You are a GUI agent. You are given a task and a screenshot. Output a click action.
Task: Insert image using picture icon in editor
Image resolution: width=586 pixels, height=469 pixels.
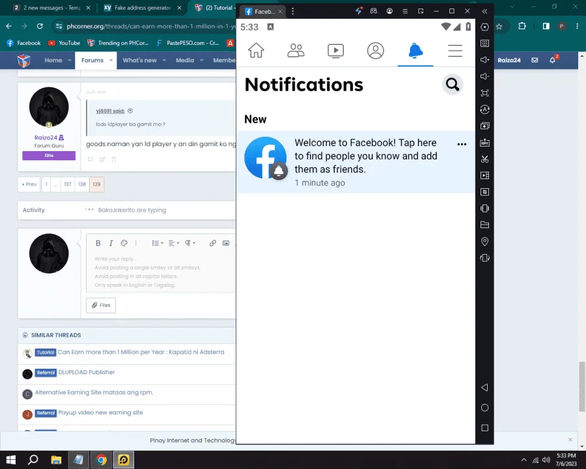(x=226, y=243)
